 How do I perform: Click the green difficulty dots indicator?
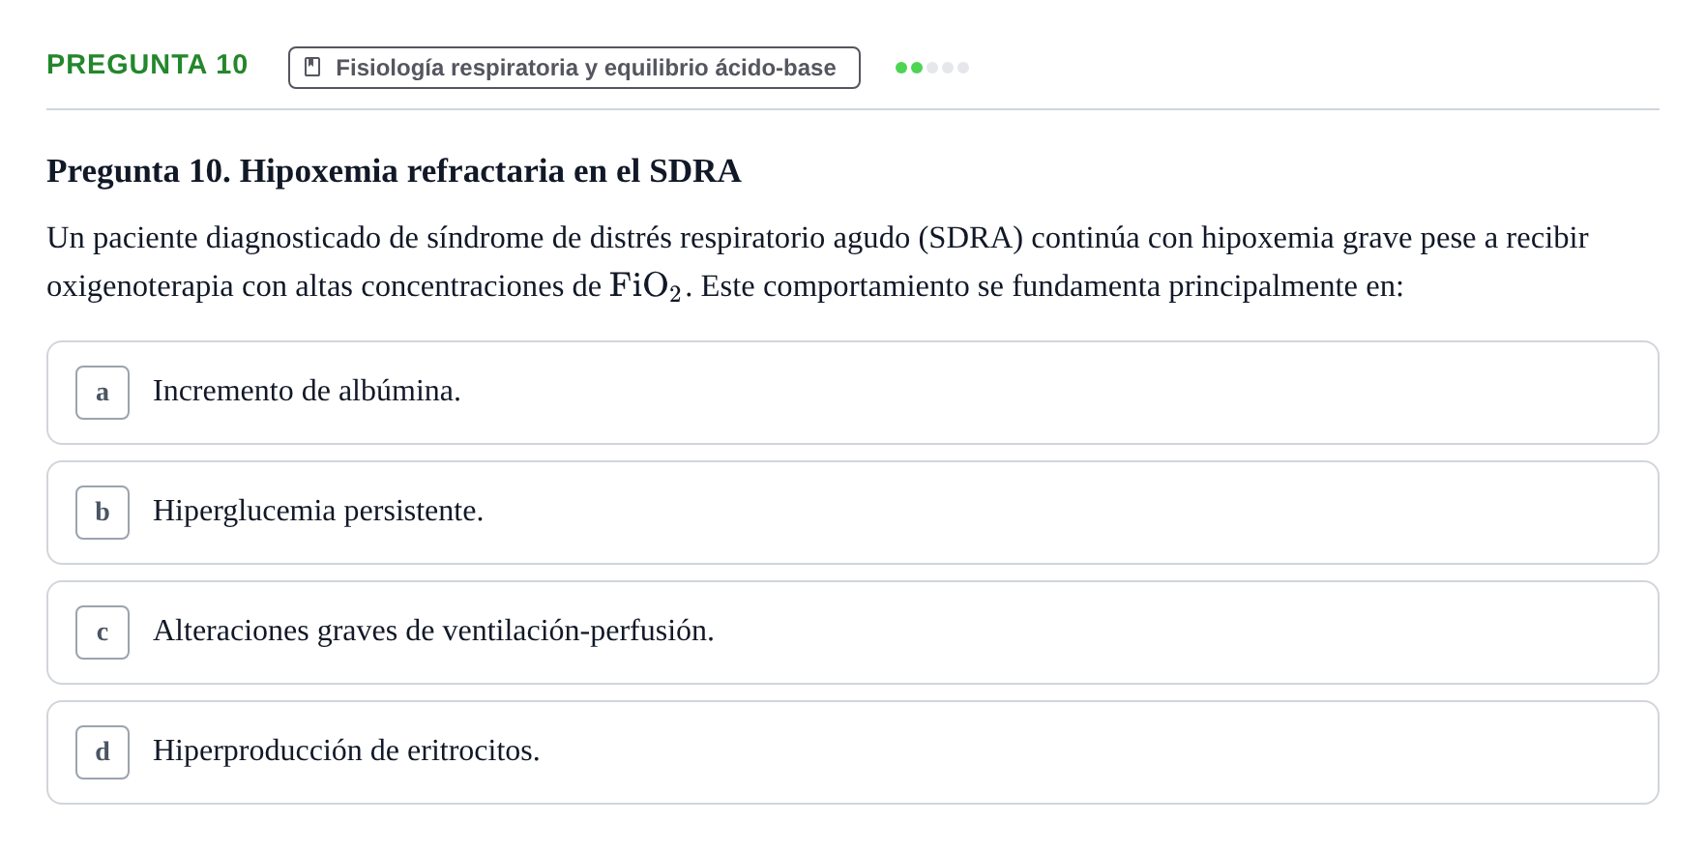pos(932,68)
